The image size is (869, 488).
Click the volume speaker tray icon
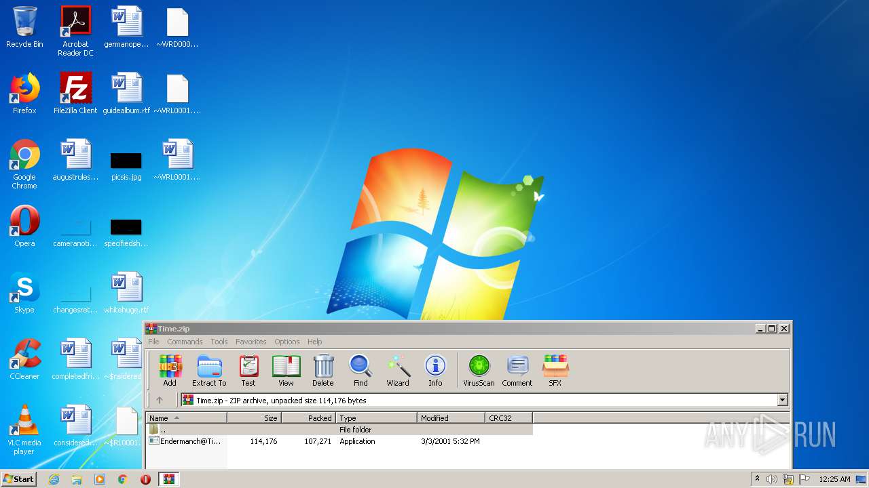(x=772, y=479)
